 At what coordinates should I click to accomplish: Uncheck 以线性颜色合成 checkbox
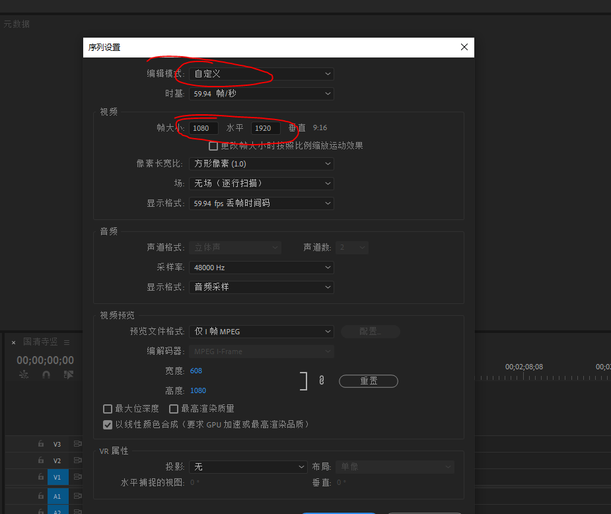point(108,425)
